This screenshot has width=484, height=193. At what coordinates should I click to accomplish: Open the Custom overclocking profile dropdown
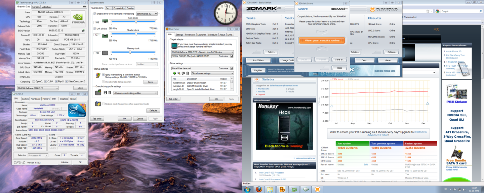(135, 93)
